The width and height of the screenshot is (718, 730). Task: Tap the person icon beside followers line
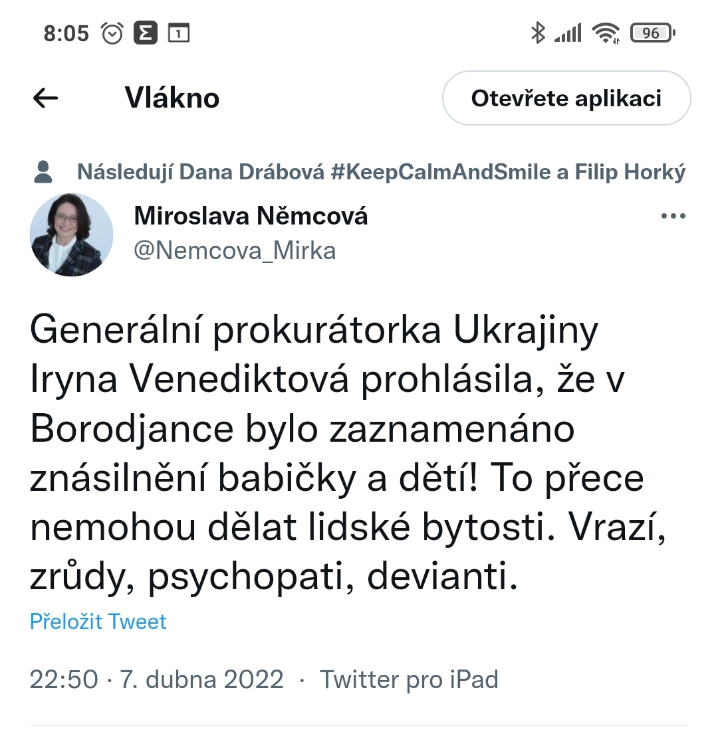pos(43,172)
